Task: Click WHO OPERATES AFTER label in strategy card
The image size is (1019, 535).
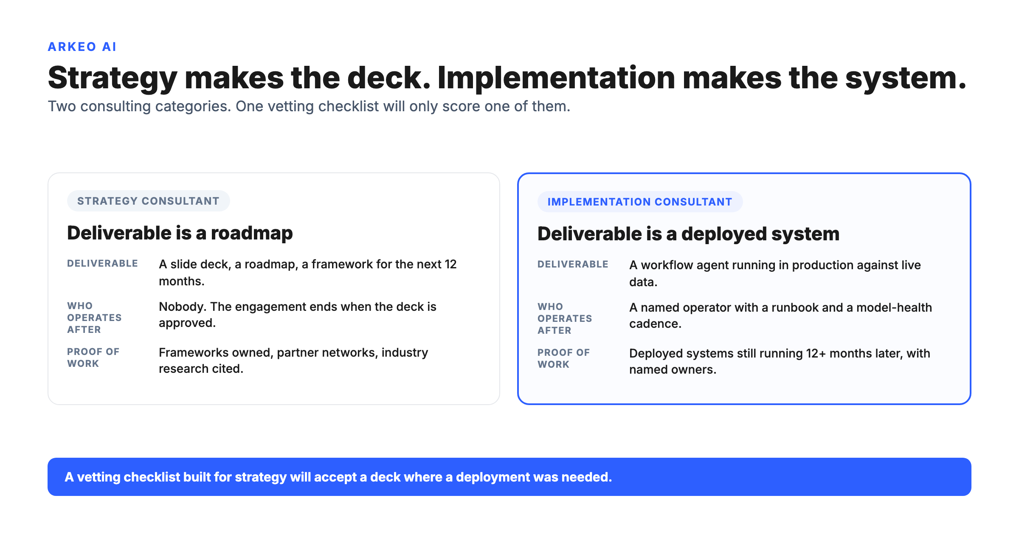Action: point(94,318)
